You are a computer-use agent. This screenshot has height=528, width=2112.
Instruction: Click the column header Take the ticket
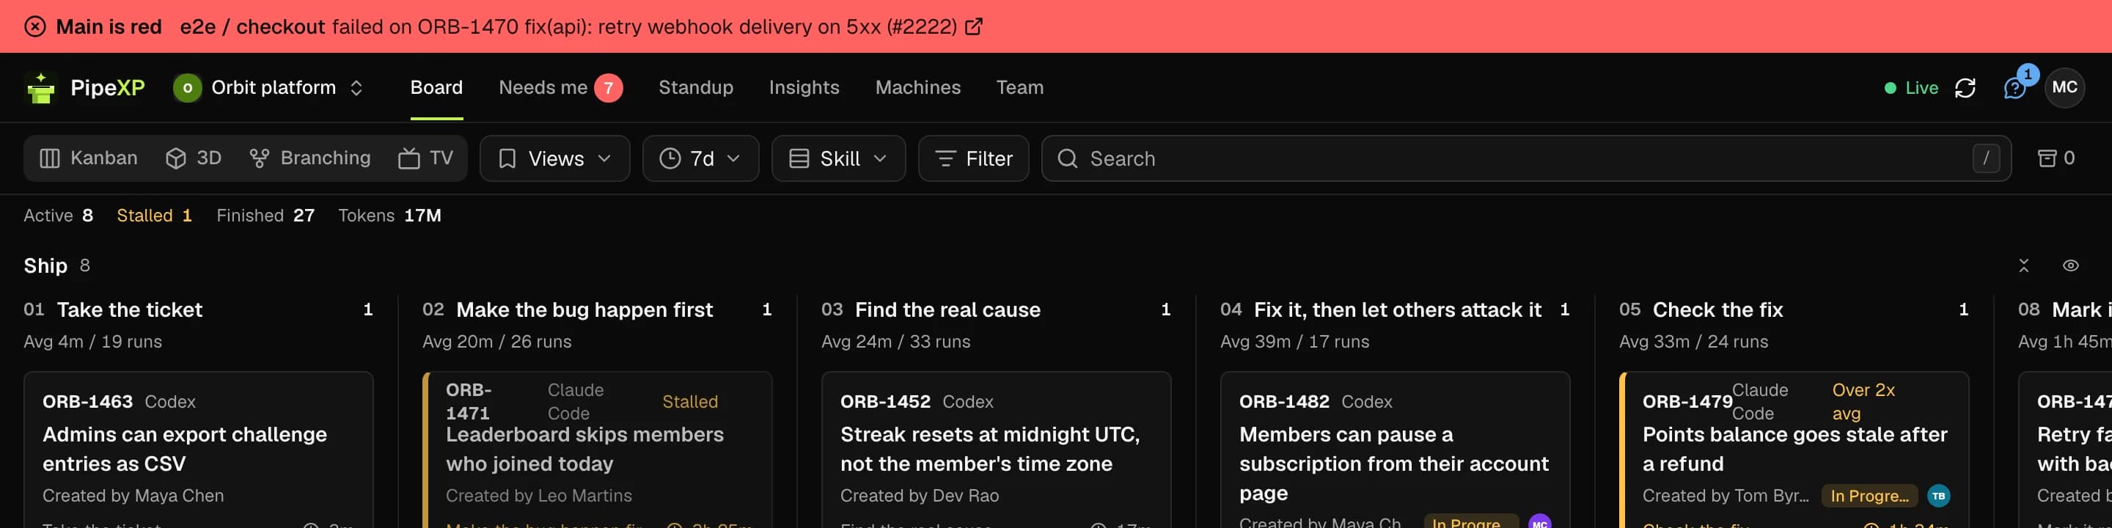129,310
